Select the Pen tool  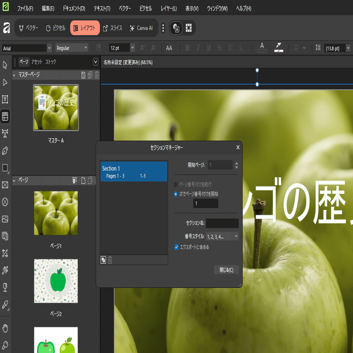(5, 151)
